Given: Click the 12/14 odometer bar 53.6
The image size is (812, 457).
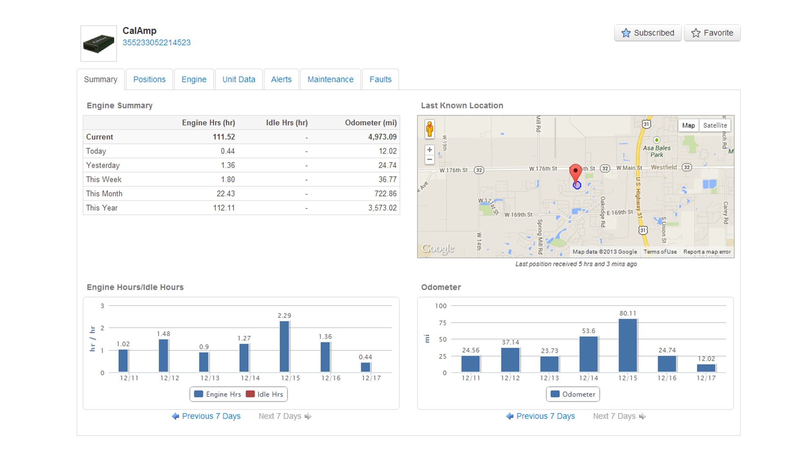Looking at the screenshot, I should pos(588,354).
